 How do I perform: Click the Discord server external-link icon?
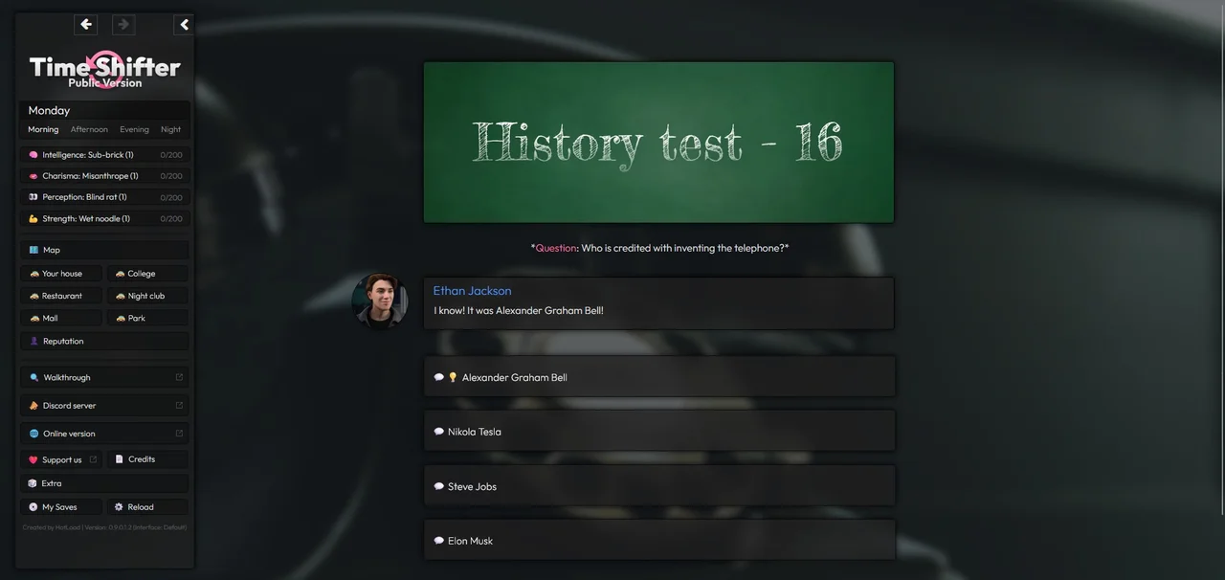coord(179,405)
